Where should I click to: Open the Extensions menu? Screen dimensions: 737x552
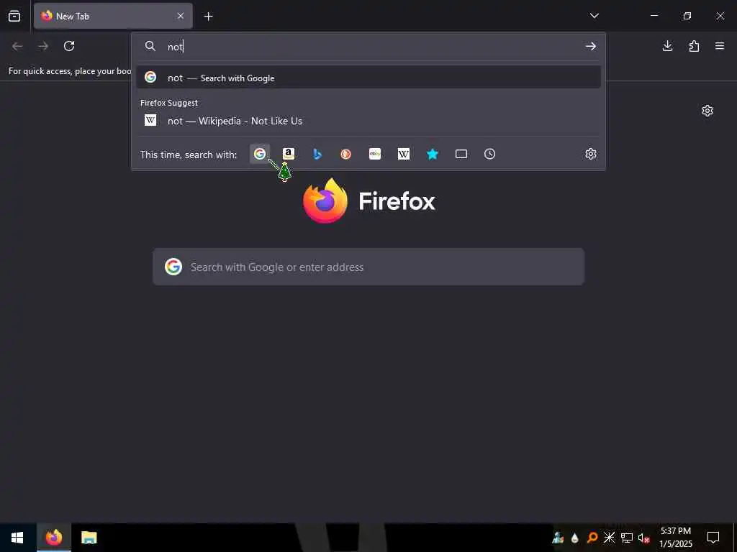(694, 46)
